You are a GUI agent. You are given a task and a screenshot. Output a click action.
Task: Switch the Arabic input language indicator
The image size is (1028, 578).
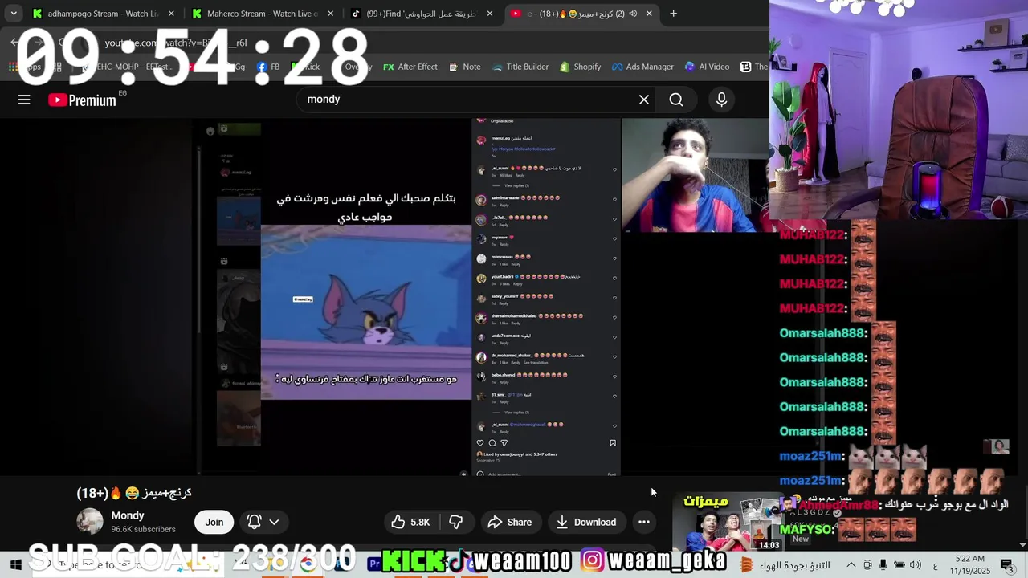pyautogui.click(x=935, y=565)
